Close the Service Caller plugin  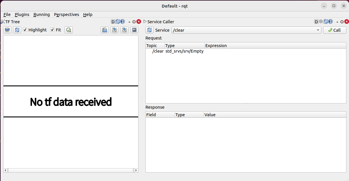(347, 21)
